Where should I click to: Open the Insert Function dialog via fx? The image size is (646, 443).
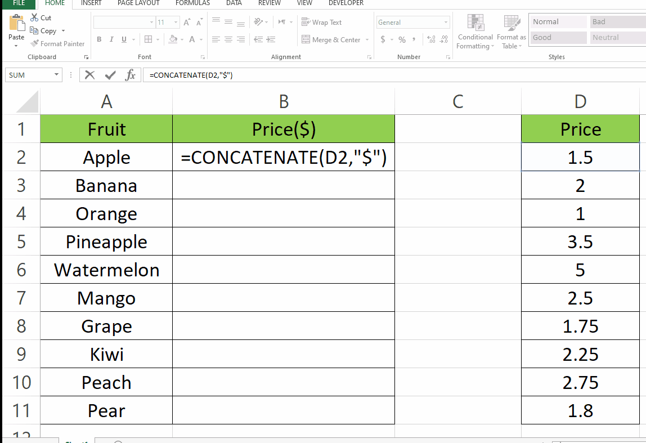[131, 75]
